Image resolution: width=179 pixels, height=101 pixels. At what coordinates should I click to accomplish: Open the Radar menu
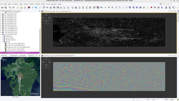[43, 4]
